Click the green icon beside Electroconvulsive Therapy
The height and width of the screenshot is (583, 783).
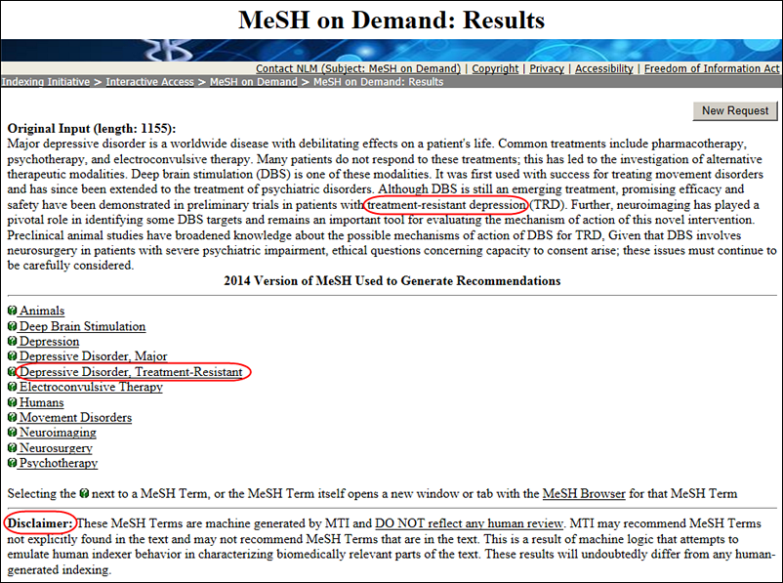[x=13, y=387]
